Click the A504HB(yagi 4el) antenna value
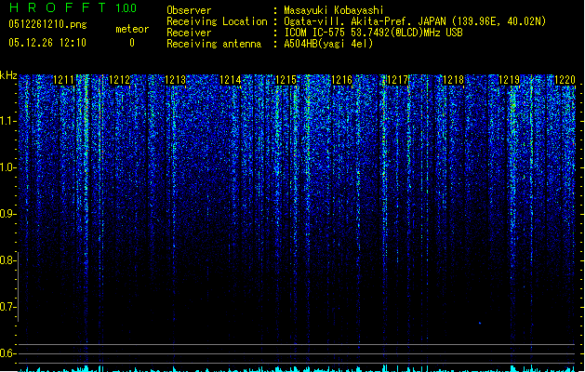This screenshot has width=585, height=372. (328, 44)
